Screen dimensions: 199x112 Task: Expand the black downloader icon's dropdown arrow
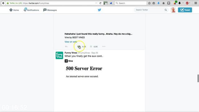click(x=183, y=3)
